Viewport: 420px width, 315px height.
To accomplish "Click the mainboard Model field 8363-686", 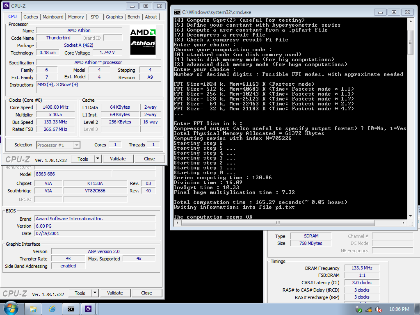I will click(73, 174).
